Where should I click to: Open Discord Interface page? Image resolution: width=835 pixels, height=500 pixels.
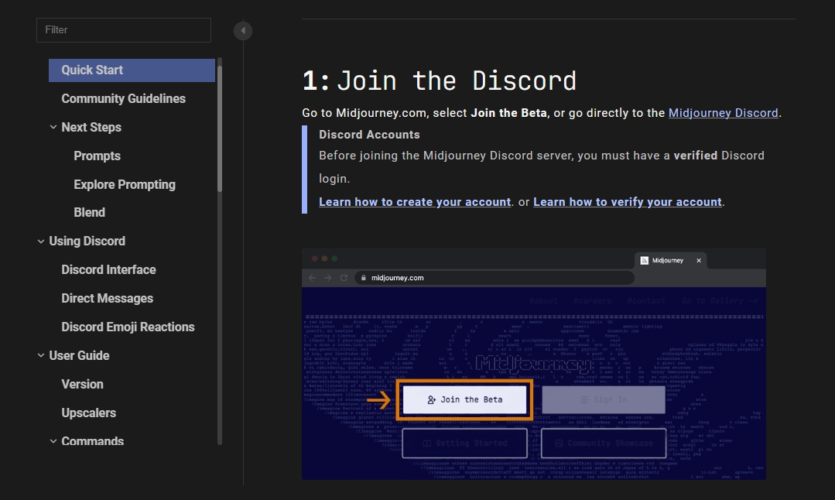click(x=108, y=269)
